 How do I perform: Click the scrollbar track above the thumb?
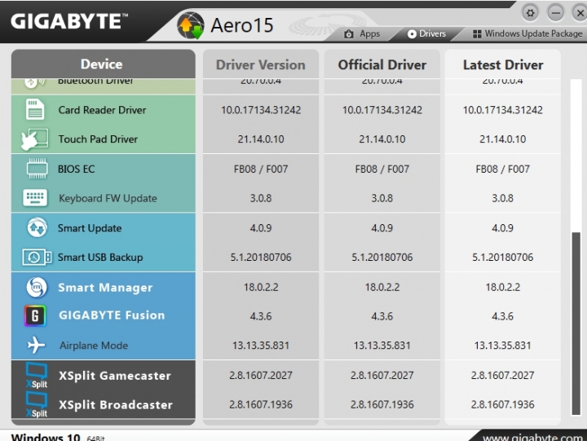click(x=576, y=156)
